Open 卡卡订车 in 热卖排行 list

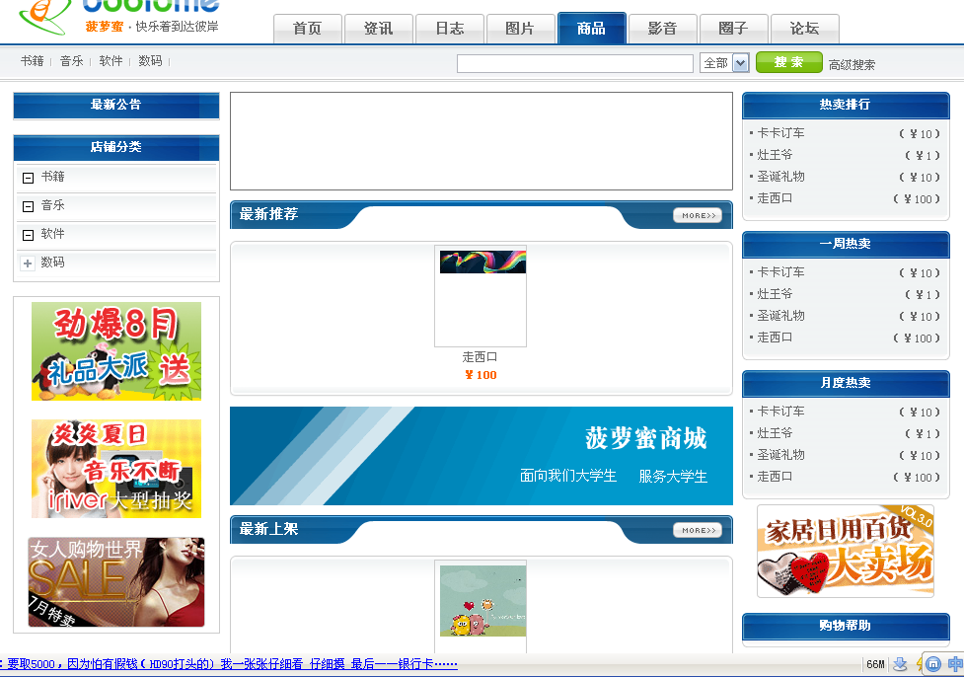pyautogui.click(x=780, y=133)
